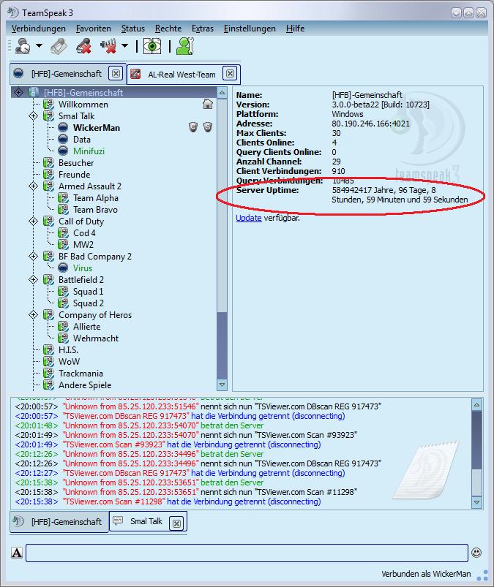This screenshot has height=587, width=494.
Task: Toggle the Mute speakers toolbar icon
Action: tap(109, 47)
